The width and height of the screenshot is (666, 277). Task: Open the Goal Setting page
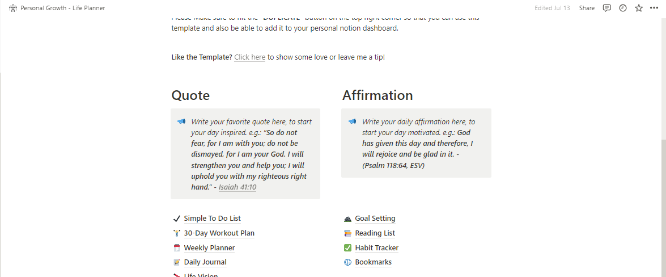click(375, 219)
